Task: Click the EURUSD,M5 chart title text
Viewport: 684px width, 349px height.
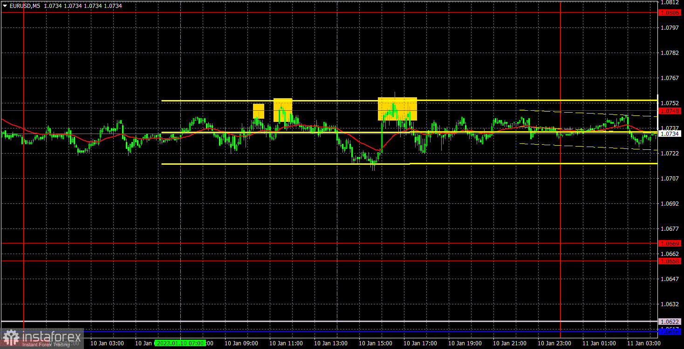Action: [25, 6]
